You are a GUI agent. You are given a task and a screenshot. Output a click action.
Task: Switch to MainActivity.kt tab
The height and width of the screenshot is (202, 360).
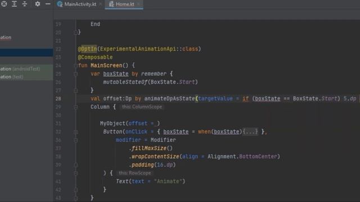[80, 4]
